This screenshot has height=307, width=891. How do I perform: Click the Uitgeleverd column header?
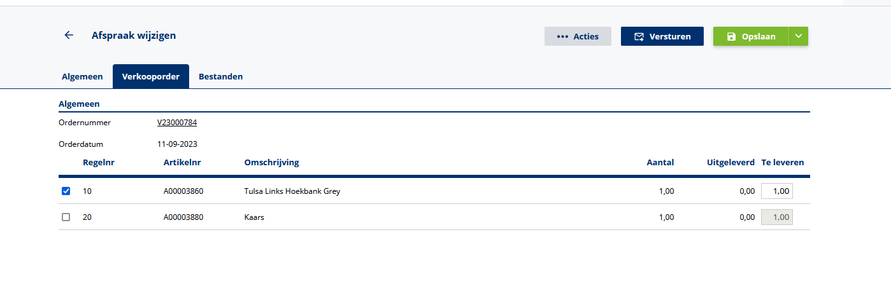pyautogui.click(x=731, y=163)
